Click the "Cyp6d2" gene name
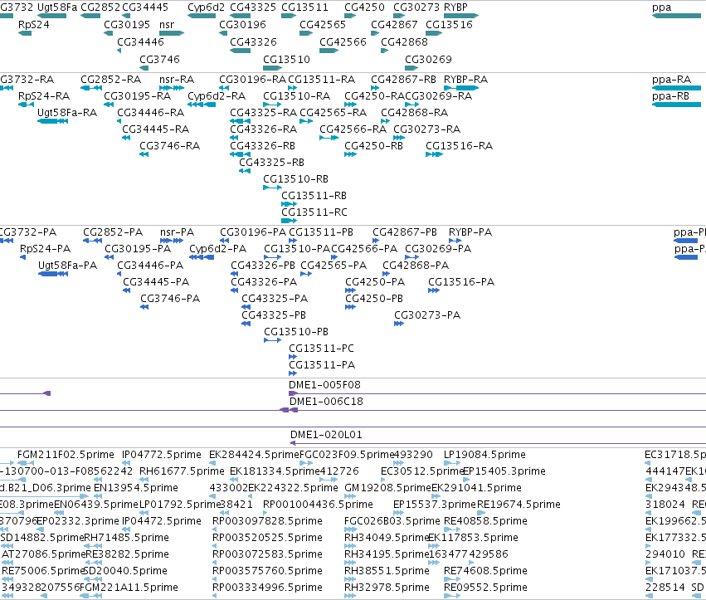Image resolution: width=706 pixels, height=600 pixels. 206,7
